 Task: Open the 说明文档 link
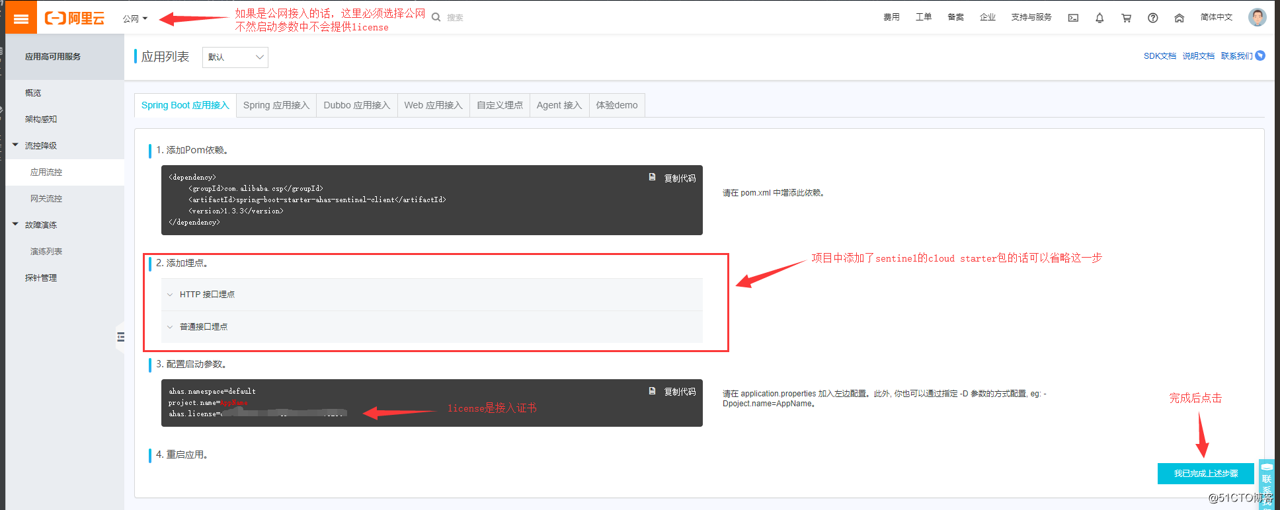pyautogui.click(x=1199, y=56)
